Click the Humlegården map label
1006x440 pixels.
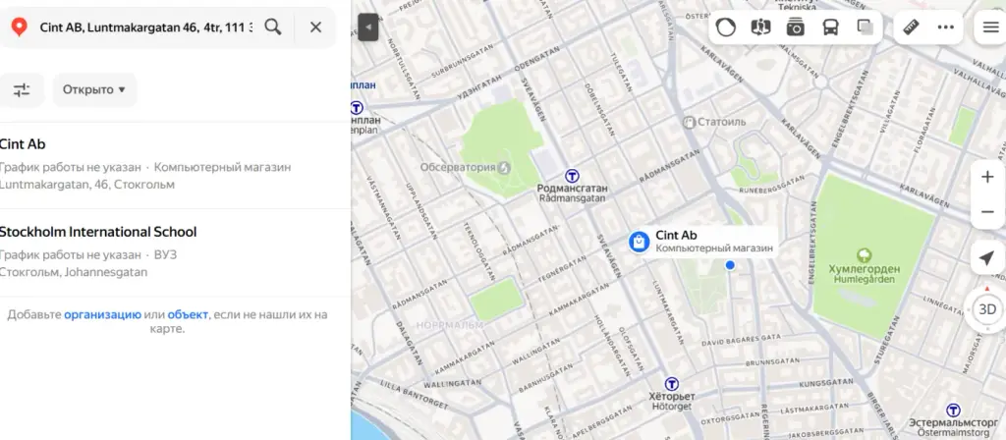click(x=866, y=280)
